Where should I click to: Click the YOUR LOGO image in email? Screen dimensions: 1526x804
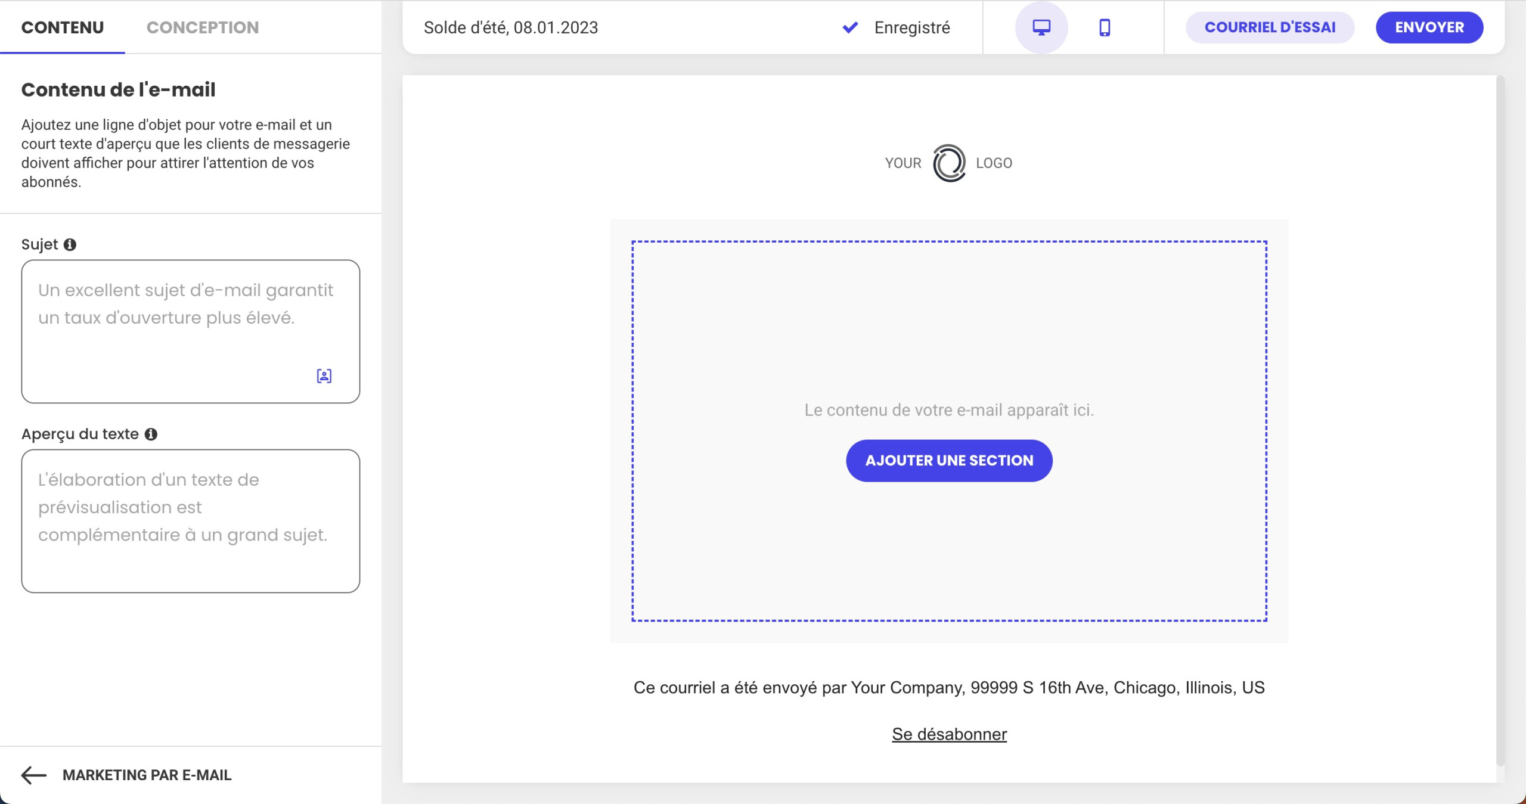tap(949, 163)
